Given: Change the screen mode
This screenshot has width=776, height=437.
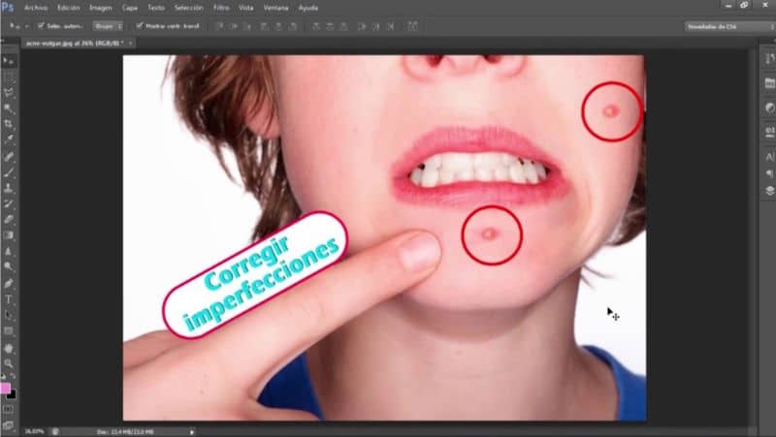Looking at the screenshot, I should [x=9, y=425].
